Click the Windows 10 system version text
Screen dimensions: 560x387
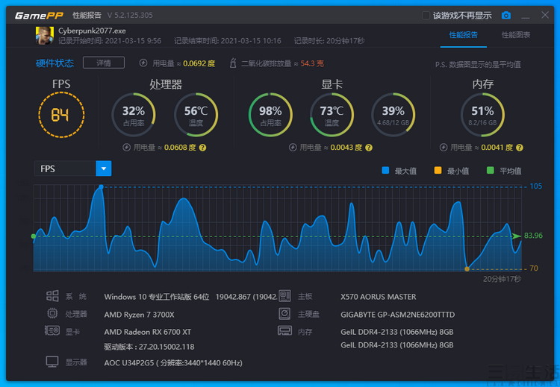pyautogui.click(x=190, y=297)
